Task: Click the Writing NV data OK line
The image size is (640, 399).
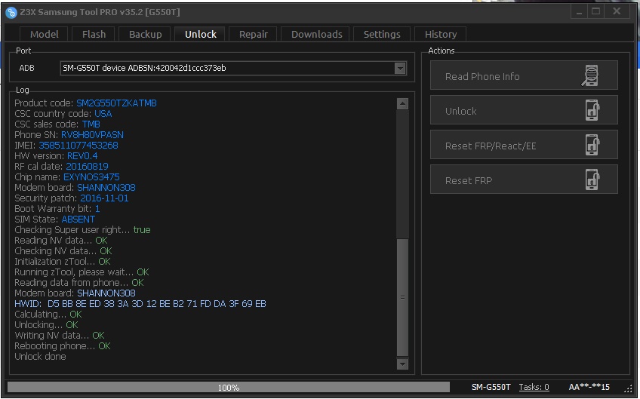Action: pos(60,336)
